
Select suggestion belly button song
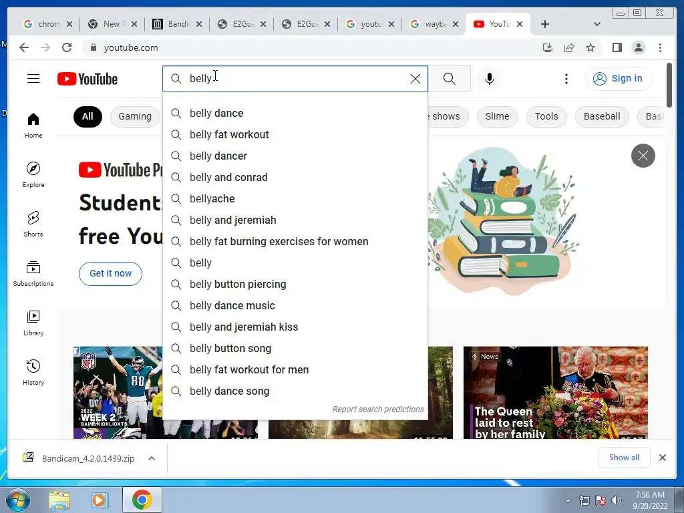pyautogui.click(x=295, y=348)
